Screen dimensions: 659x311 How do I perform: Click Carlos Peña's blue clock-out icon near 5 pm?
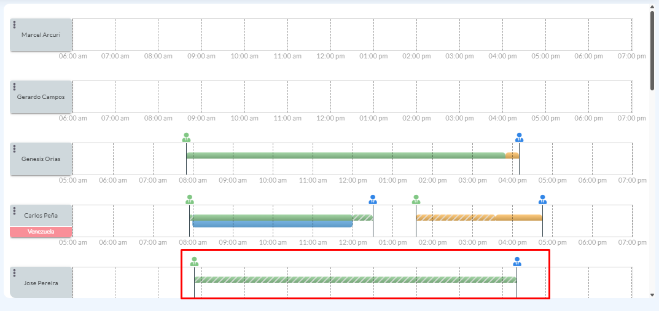(542, 199)
